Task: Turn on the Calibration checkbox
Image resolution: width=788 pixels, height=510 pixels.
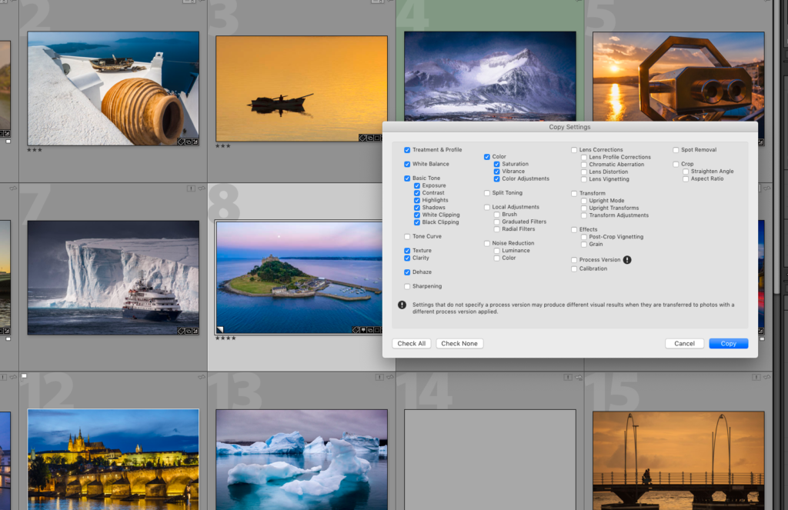Action: pyautogui.click(x=574, y=268)
